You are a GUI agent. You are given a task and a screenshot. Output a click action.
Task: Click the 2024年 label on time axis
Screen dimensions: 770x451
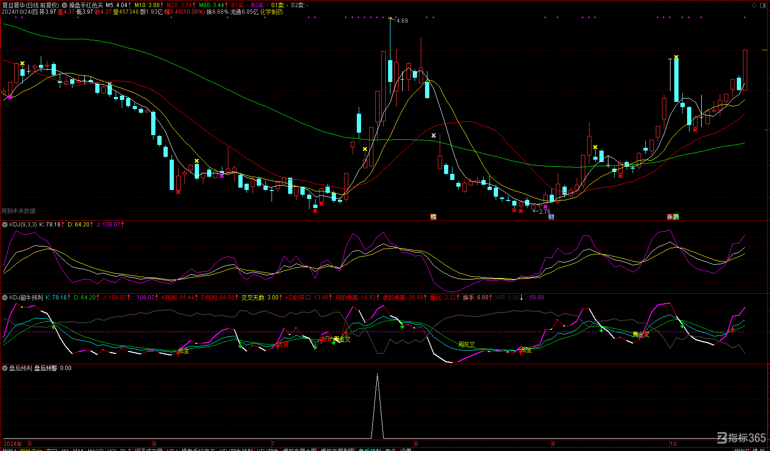click(x=13, y=444)
